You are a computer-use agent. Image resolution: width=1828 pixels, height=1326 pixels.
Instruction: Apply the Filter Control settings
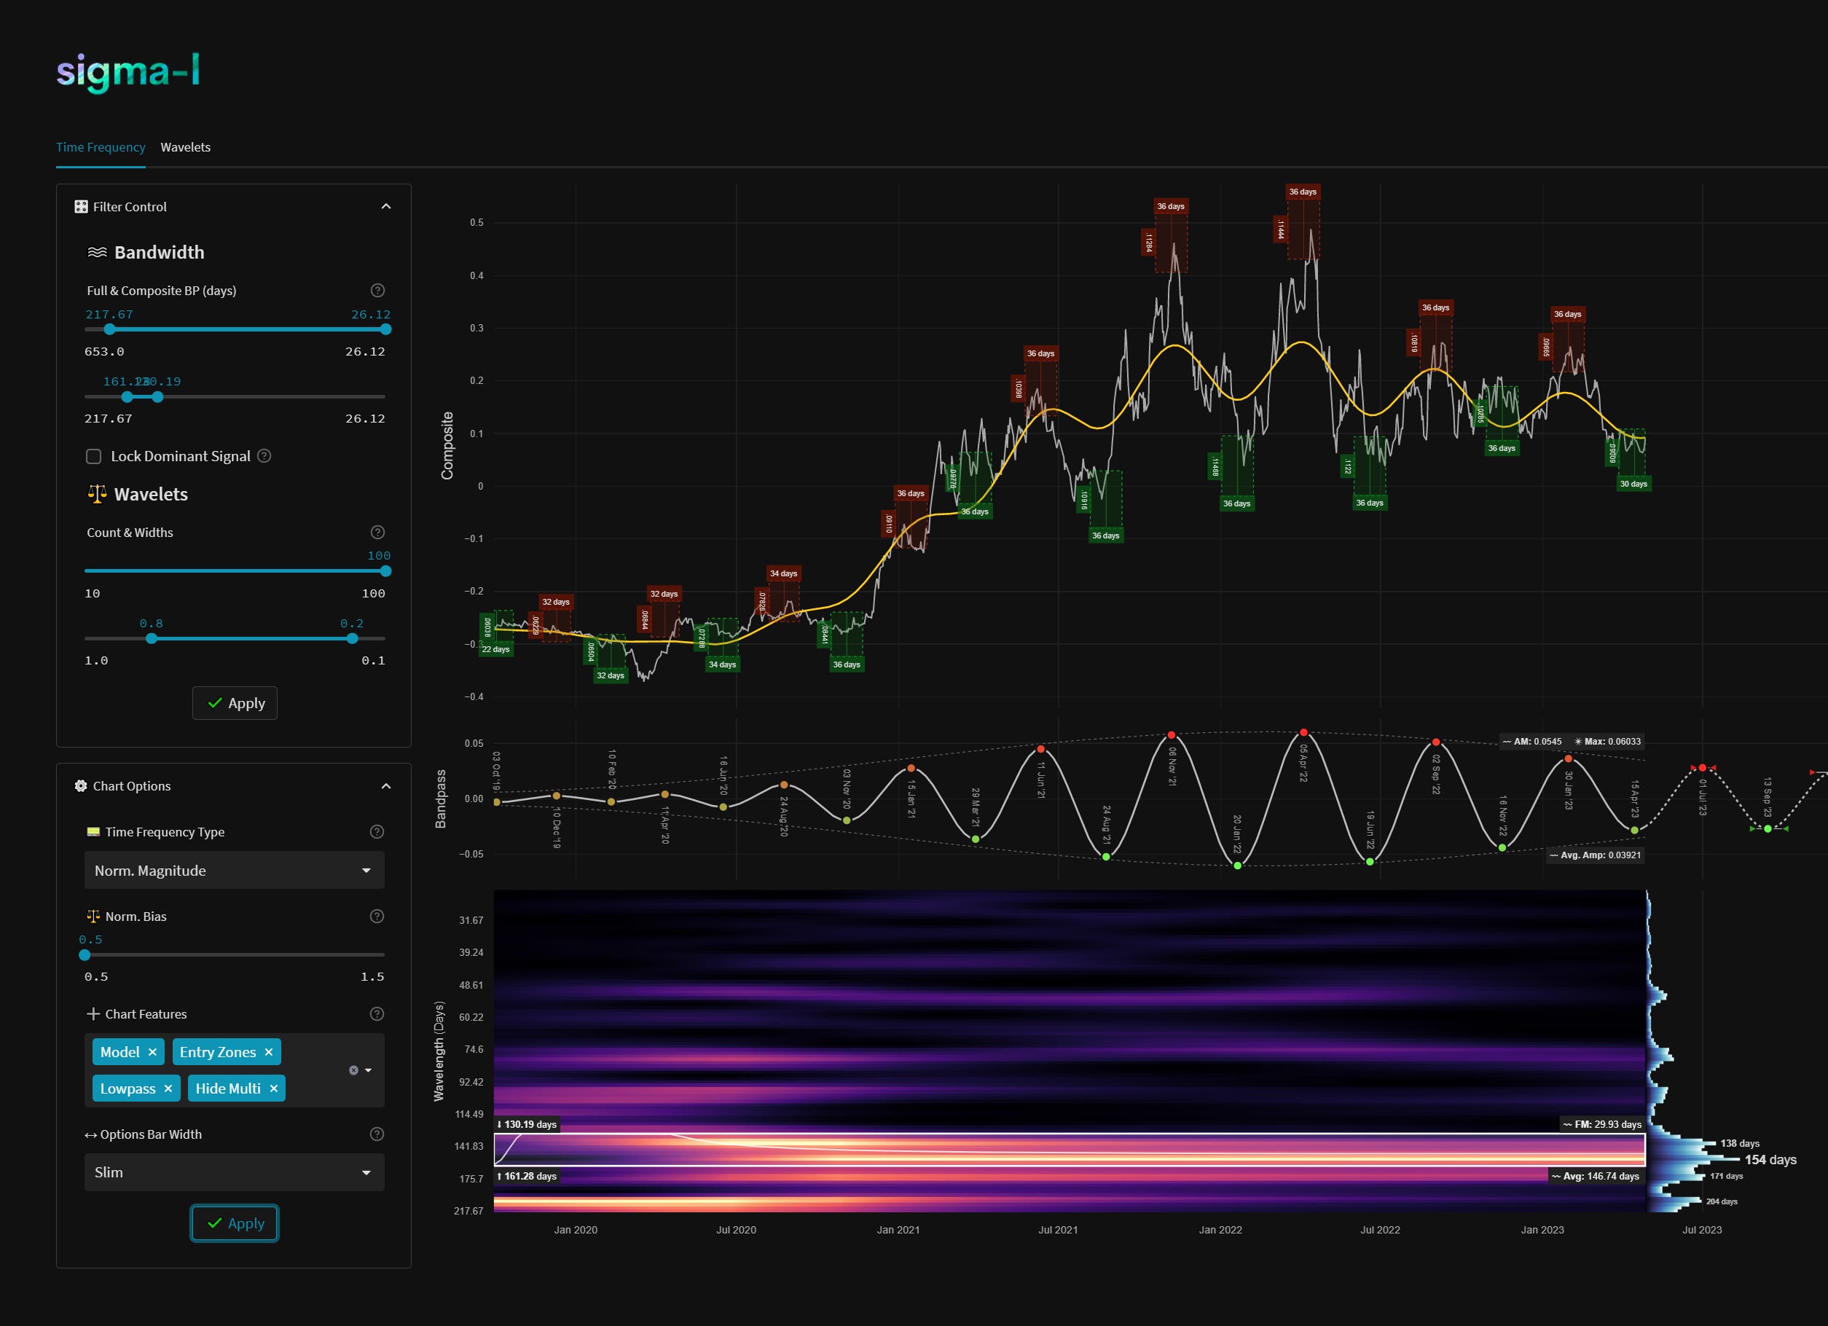point(235,703)
